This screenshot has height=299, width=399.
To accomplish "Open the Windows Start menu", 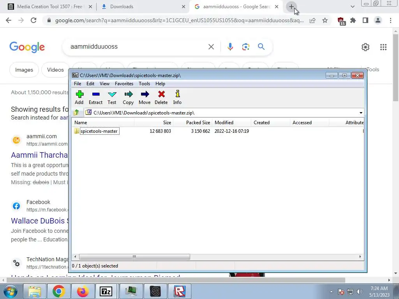I will pos(10,291).
